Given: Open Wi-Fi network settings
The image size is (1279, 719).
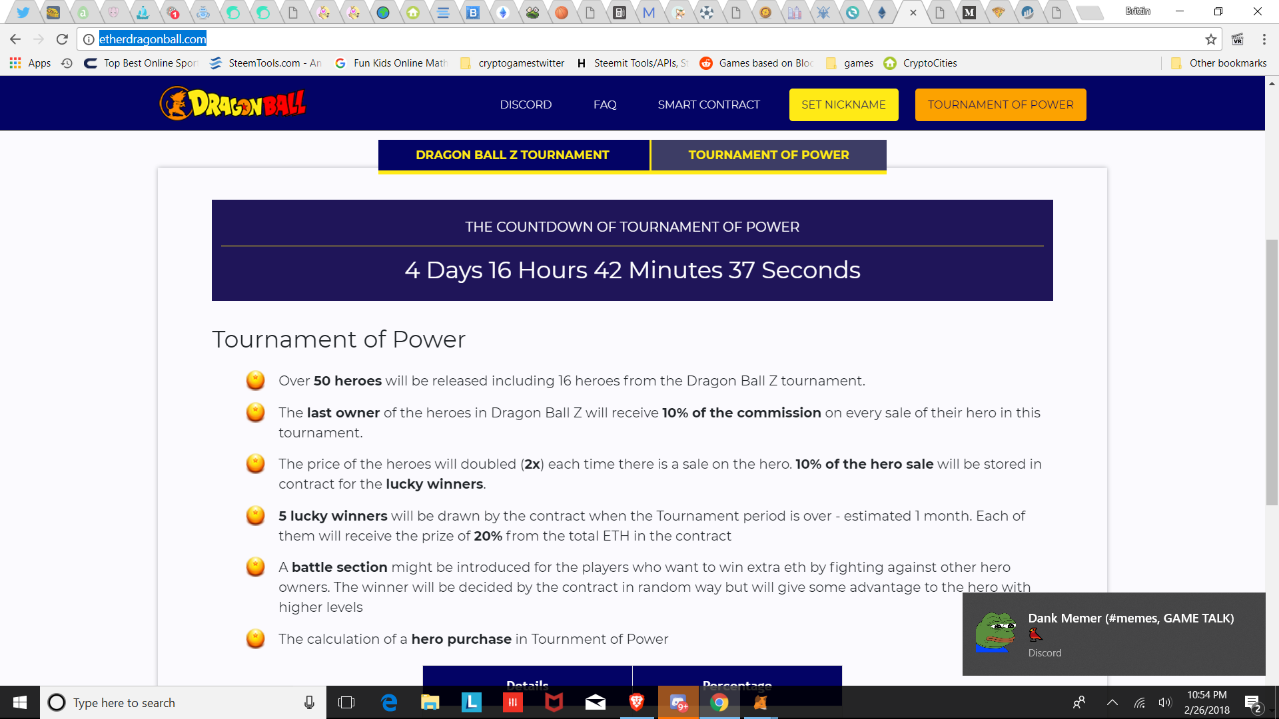Looking at the screenshot, I should pyautogui.click(x=1140, y=702).
